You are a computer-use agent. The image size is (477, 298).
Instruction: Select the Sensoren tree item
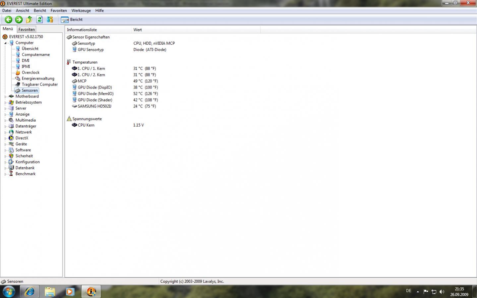30,90
